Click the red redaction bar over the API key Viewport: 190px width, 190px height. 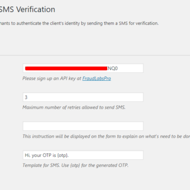tap(66, 69)
